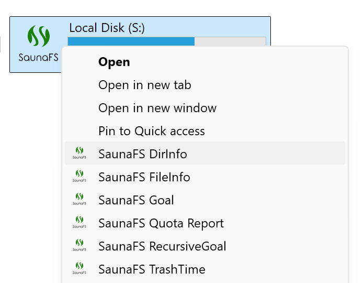Click the disk usage bar for Local Disk (S:)

point(167,41)
